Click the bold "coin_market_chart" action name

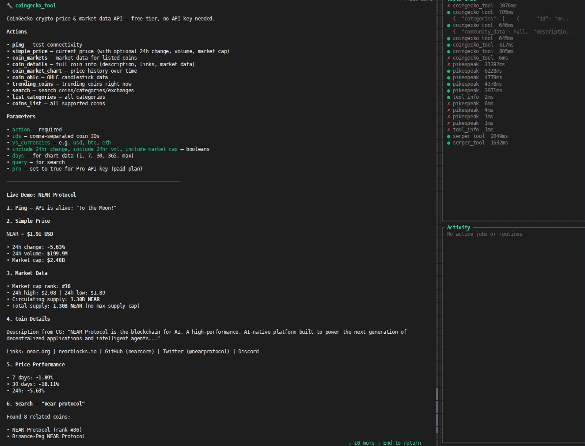[x=37, y=71]
